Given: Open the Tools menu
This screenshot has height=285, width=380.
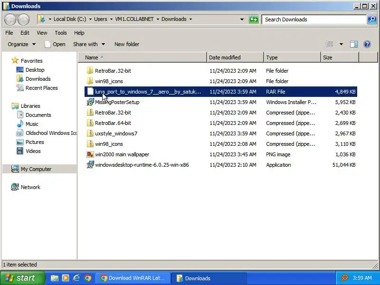Looking at the screenshot, I should [x=61, y=33].
